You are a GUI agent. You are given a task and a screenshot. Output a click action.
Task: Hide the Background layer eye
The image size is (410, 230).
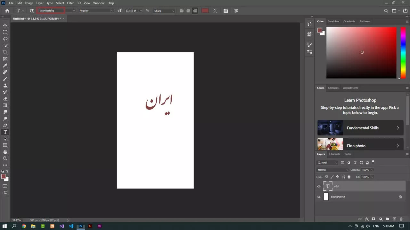[319, 197]
